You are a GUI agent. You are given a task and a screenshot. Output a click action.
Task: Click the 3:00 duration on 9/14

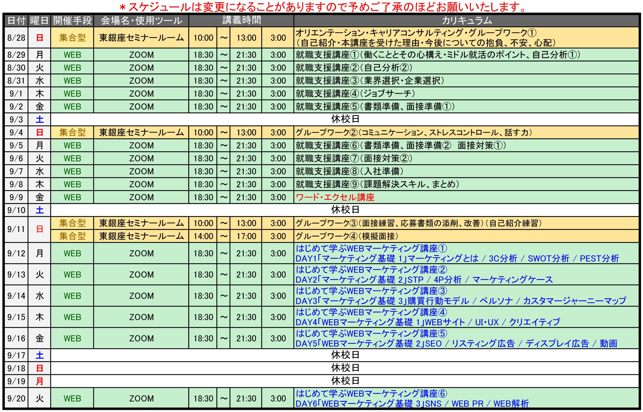(278, 296)
